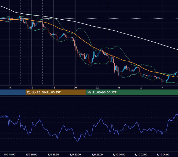This screenshot has width=178, height=157.
Task: Click the '5/9 16:00' date label
Action: (32, 154)
